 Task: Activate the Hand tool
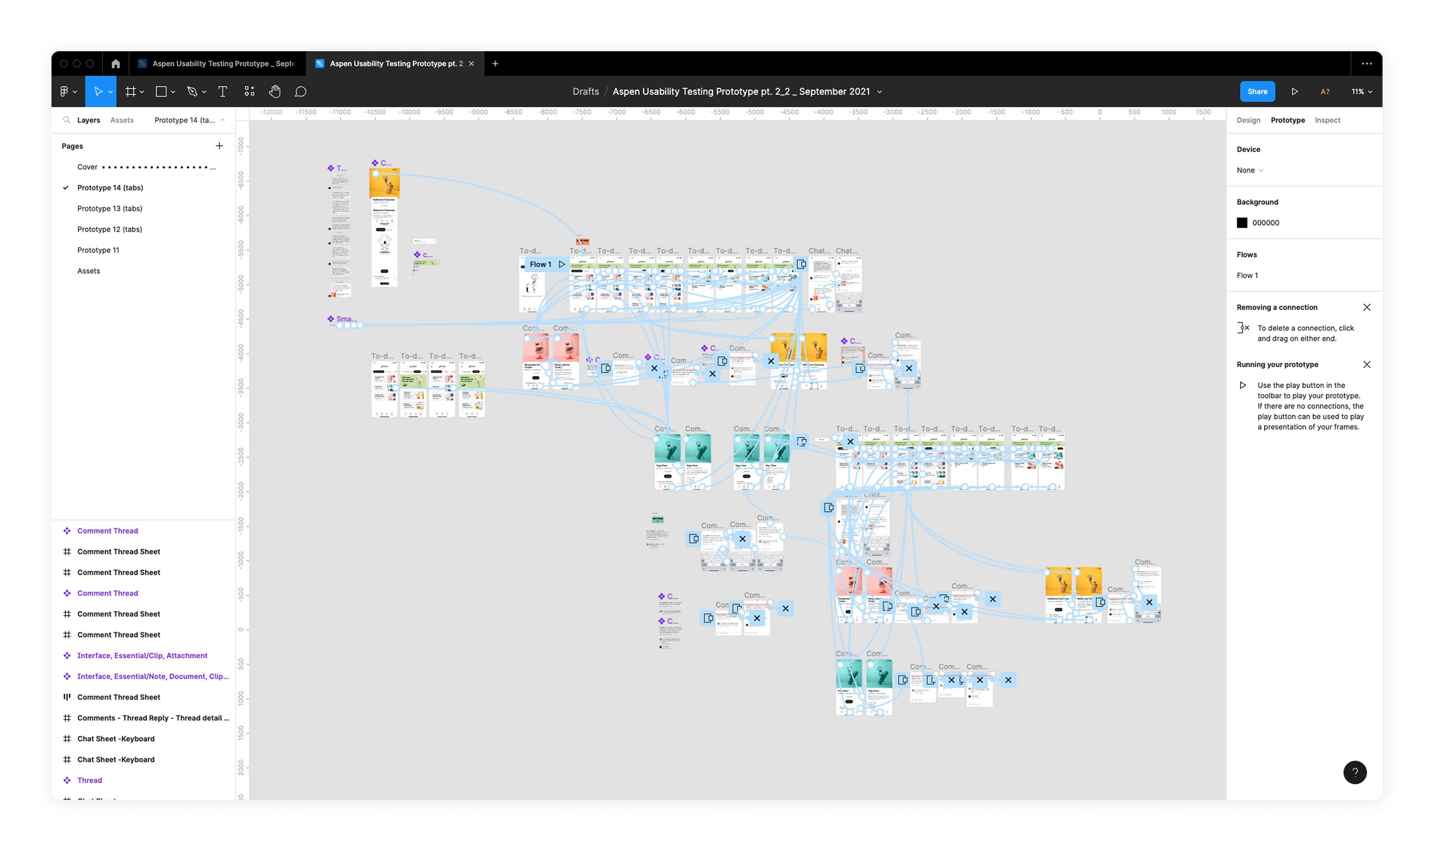tap(274, 92)
